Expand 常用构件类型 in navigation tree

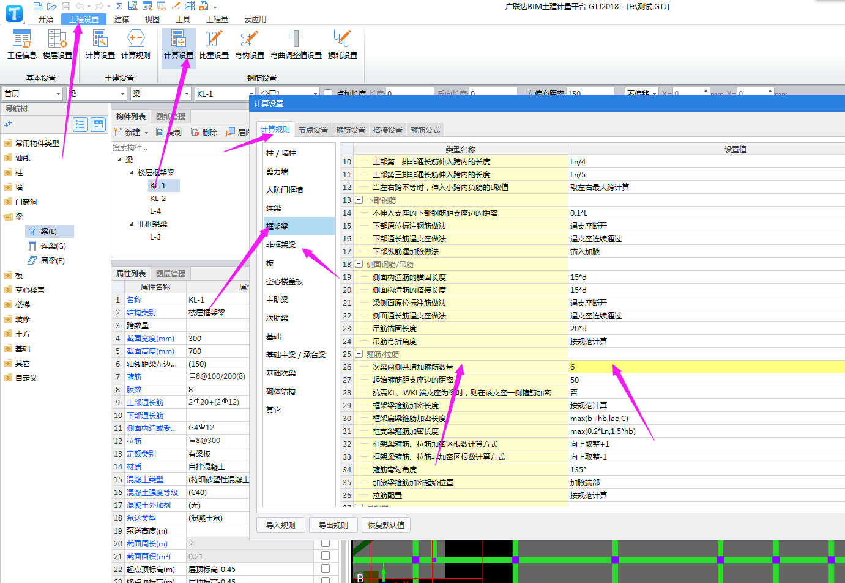point(8,143)
